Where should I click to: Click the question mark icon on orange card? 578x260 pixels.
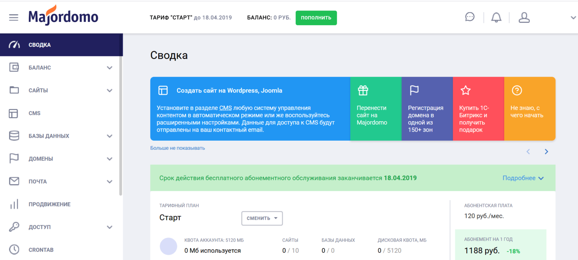pyautogui.click(x=517, y=90)
